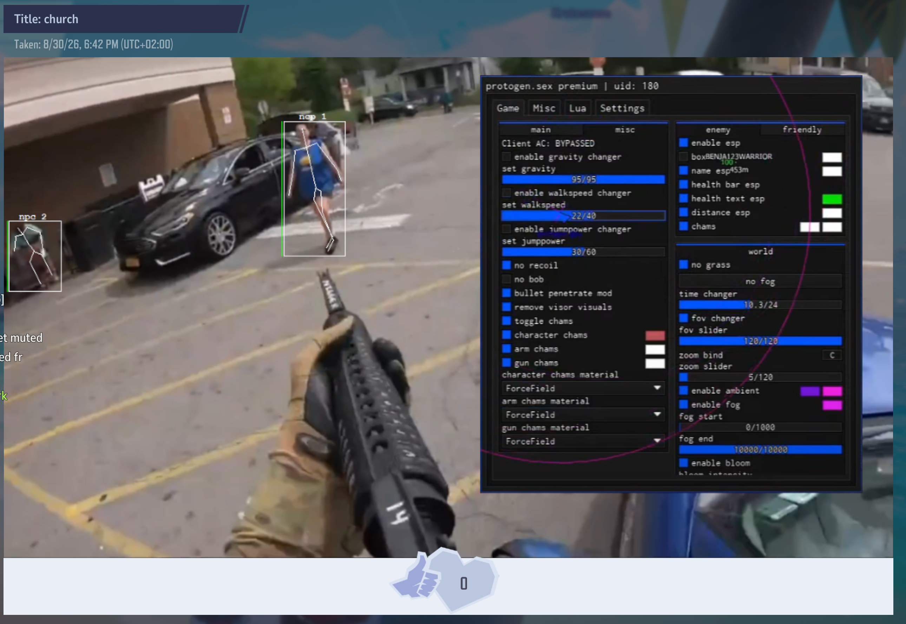The image size is (906, 624).
Task: Adjust the walkspeed slider at 22/40
Action: coord(583,216)
